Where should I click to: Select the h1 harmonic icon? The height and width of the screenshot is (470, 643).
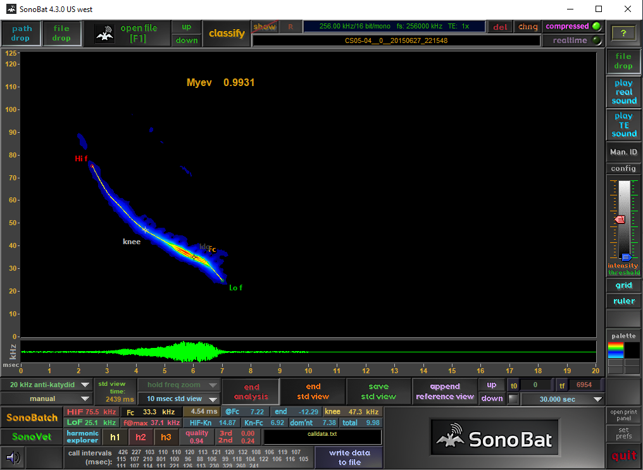(115, 436)
